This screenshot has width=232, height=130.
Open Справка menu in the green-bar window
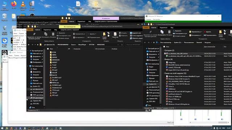pyautogui.click(x=148, y=19)
